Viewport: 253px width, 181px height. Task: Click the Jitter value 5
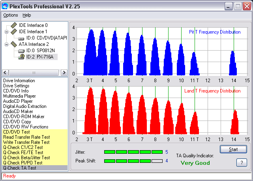(167, 152)
